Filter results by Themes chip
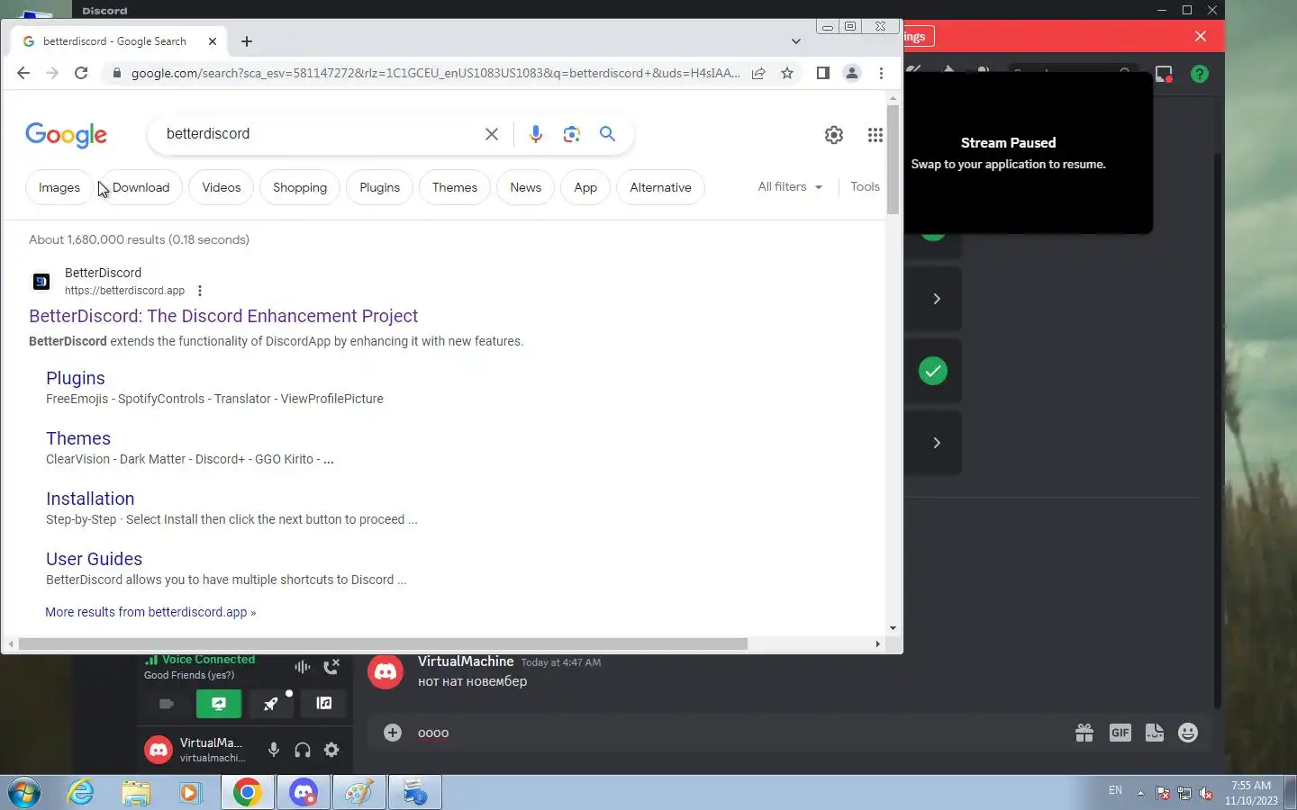 (455, 187)
